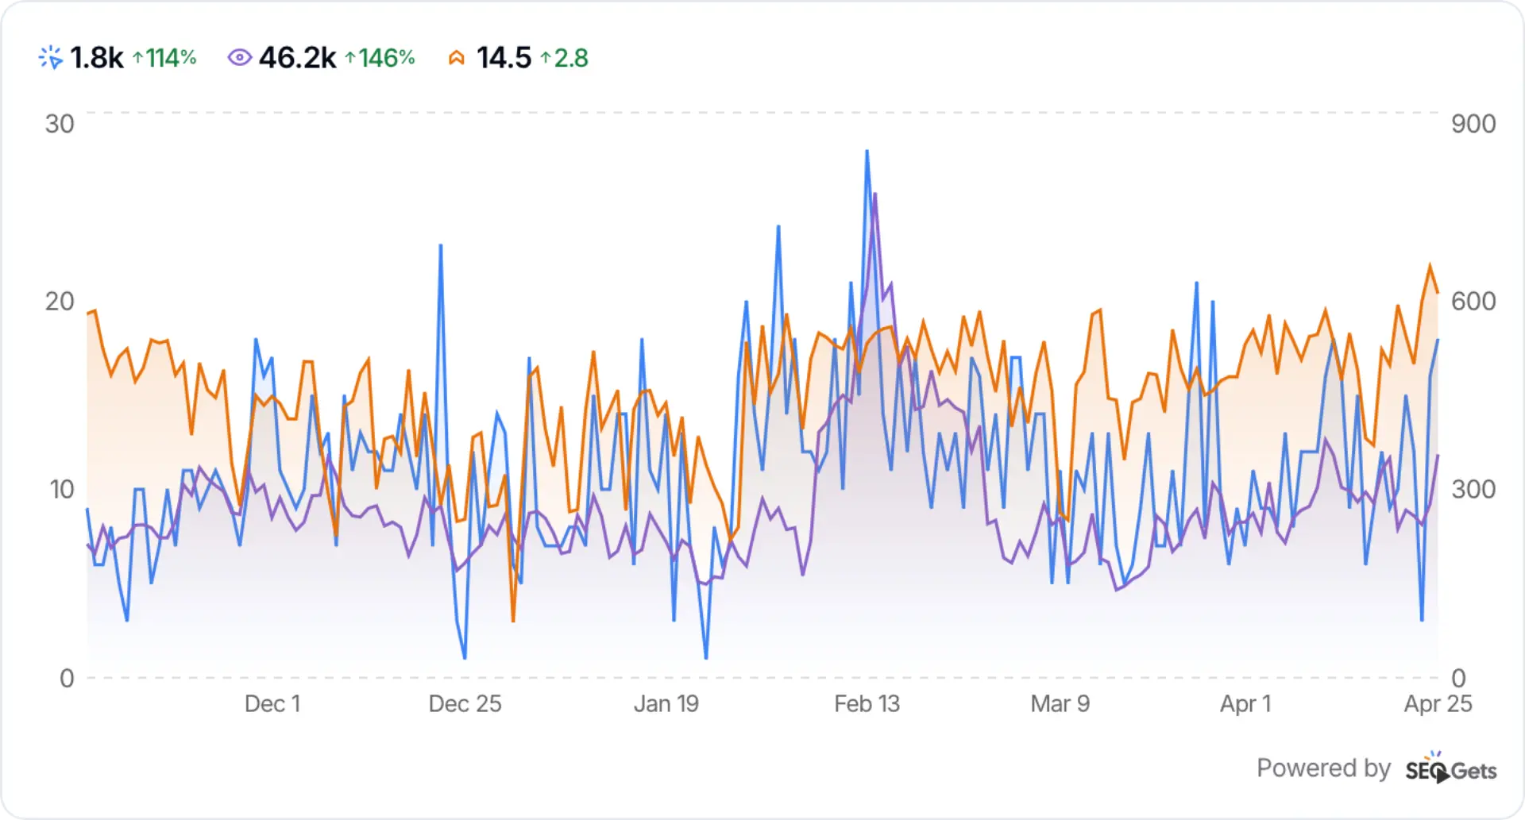Click the green up arrow next to 2.8
The width and height of the screenshot is (1525, 820).
pos(546,58)
